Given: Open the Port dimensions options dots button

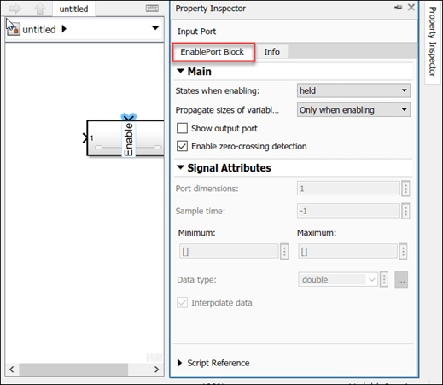Looking at the screenshot, I should pos(405,189).
